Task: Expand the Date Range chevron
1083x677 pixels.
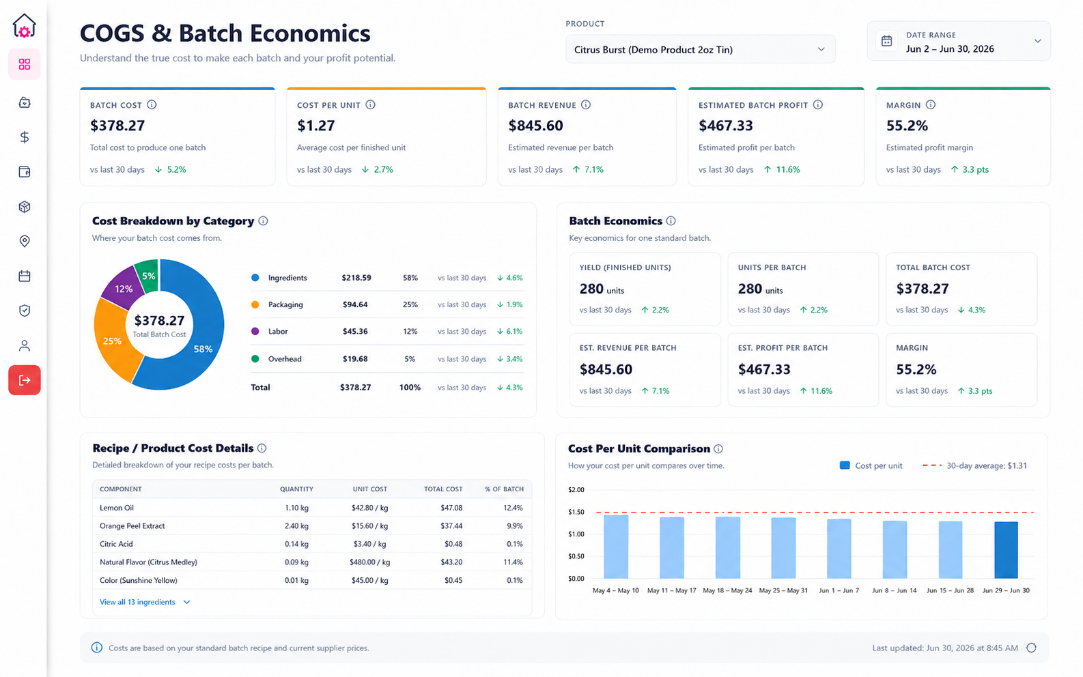Action: (1038, 41)
